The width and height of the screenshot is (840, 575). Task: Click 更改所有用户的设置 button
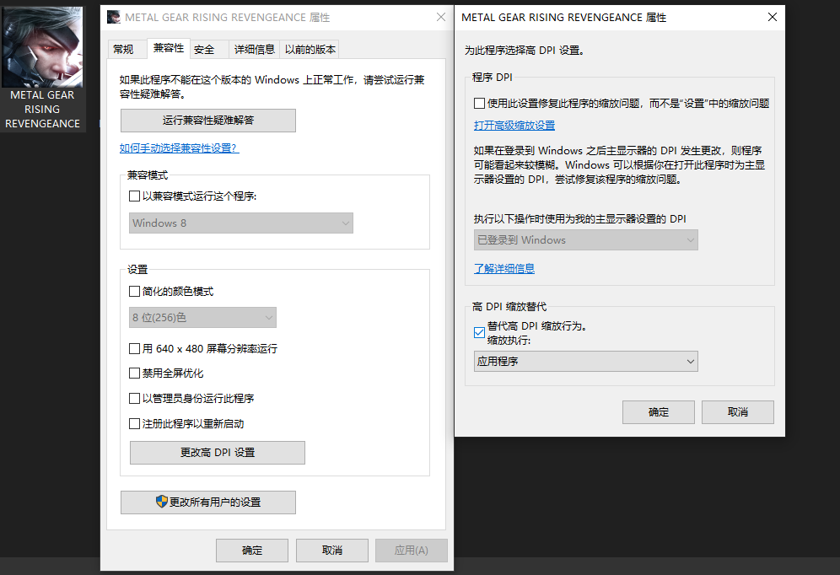click(207, 502)
